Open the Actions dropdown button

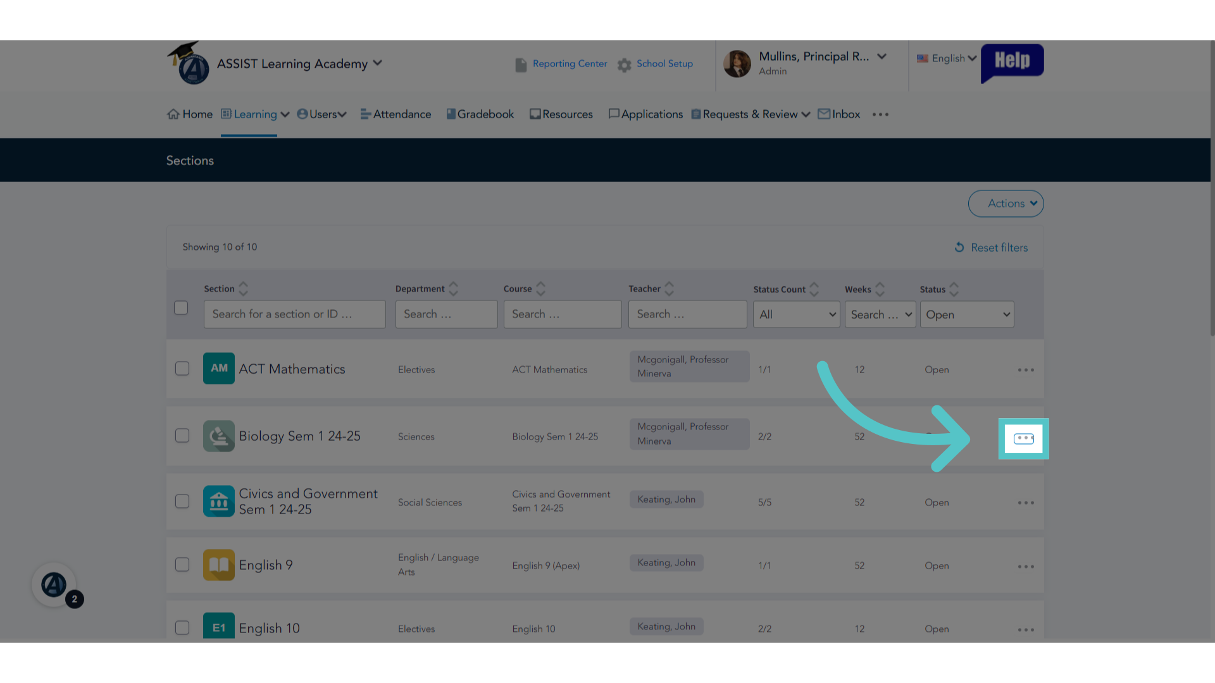point(1006,204)
